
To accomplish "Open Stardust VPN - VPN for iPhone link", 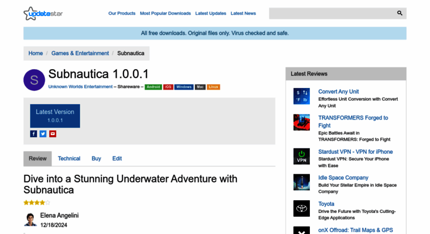I will click(355, 152).
